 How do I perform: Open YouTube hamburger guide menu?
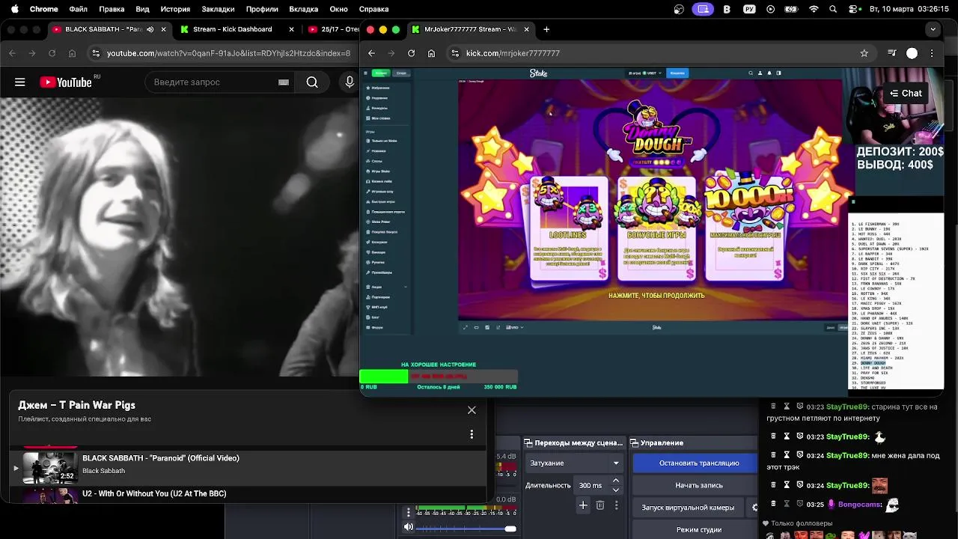tap(20, 82)
